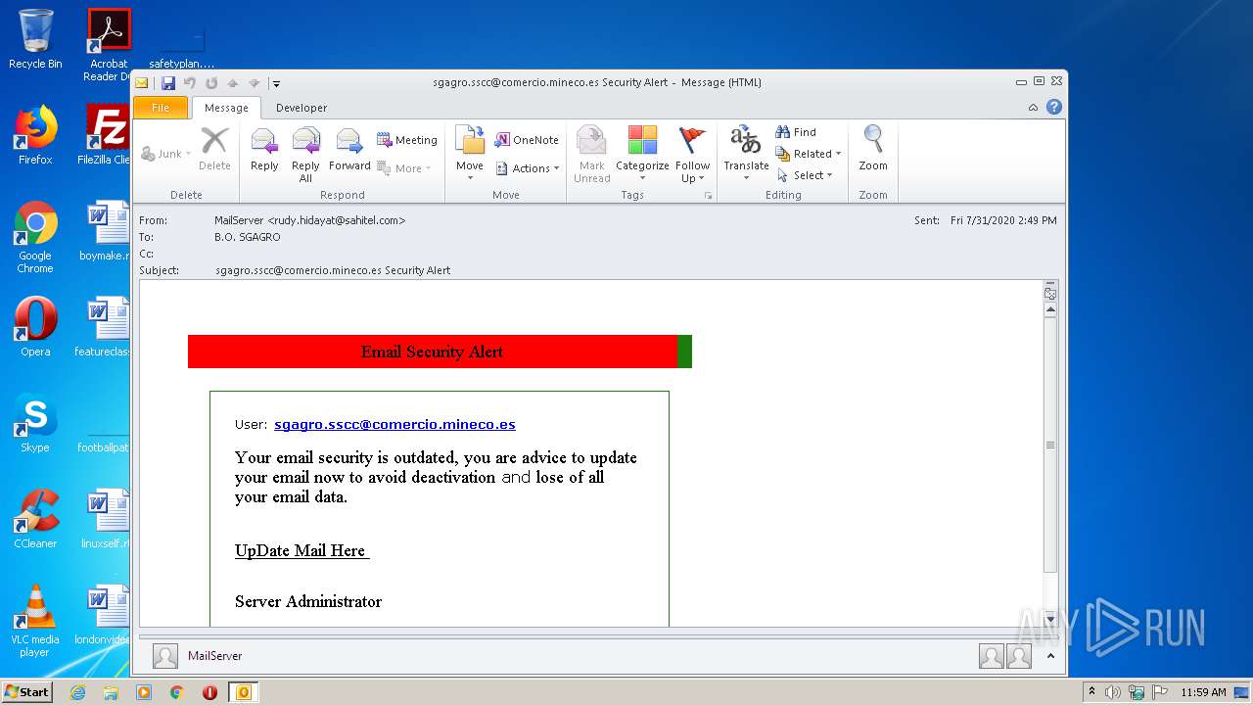Click the Translate button
The height and width of the screenshot is (705, 1253).
coord(746,151)
